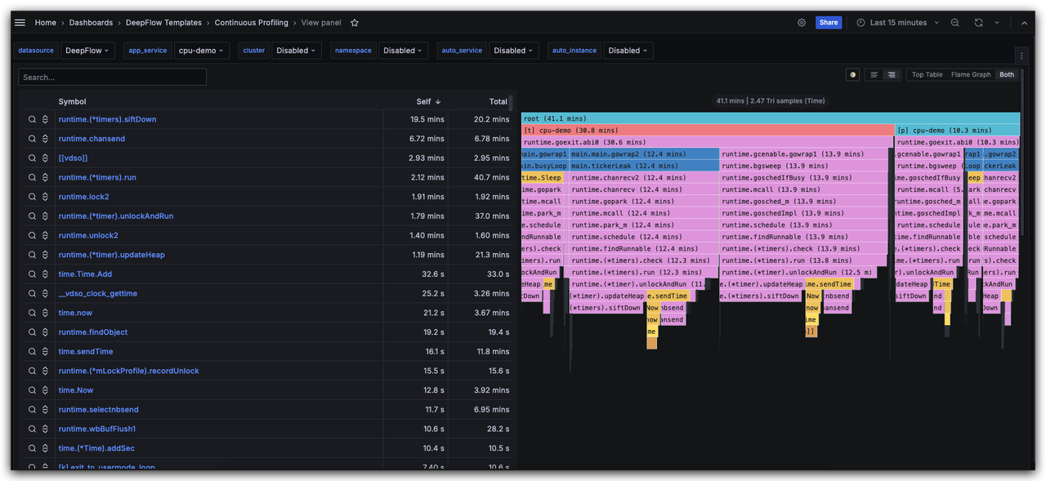
Task: Open the hamburger navigation menu
Action: pos(20,23)
